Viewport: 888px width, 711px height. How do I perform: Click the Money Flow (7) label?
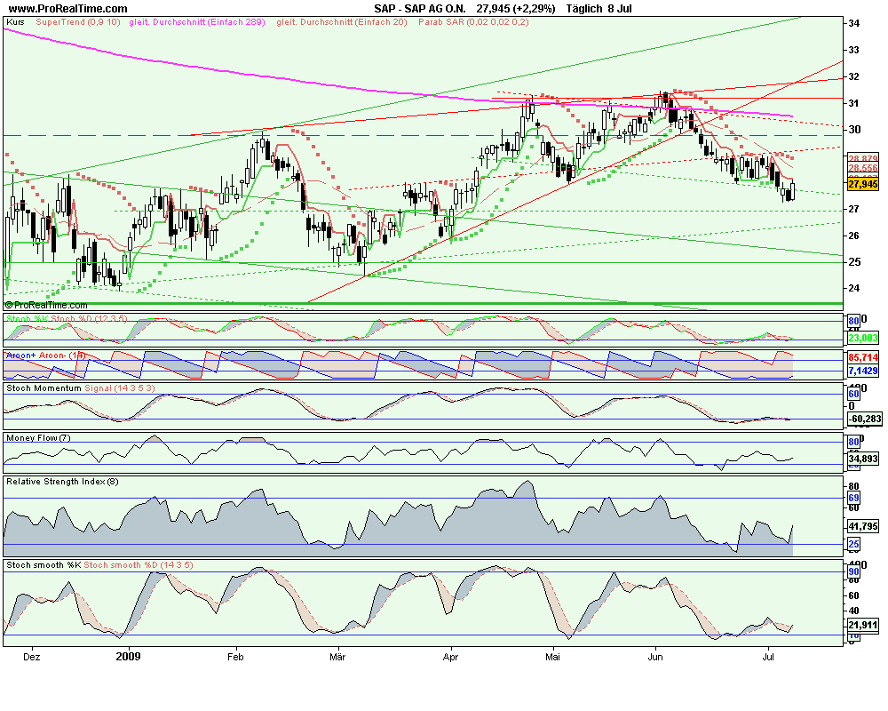click(38, 438)
